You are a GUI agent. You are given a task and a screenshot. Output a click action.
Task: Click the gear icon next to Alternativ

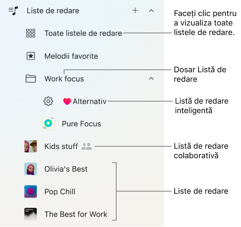[x=48, y=101]
